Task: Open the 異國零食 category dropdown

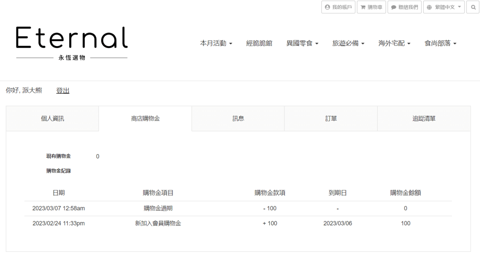Action: 302,43
